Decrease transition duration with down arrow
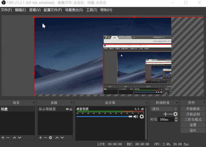Image resolution: width=206 pixels, height=147 pixels. (x=176, y=121)
